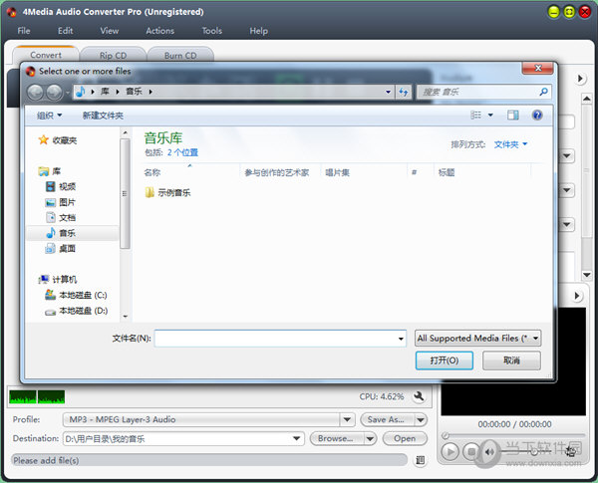Select 收藏夹 in the navigation pane
This screenshot has height=483, width=598.
57,140
